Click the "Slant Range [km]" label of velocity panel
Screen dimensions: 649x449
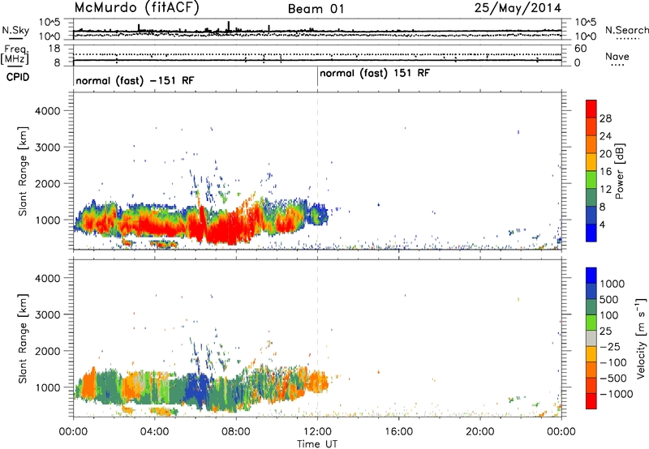tap(23, 339)
